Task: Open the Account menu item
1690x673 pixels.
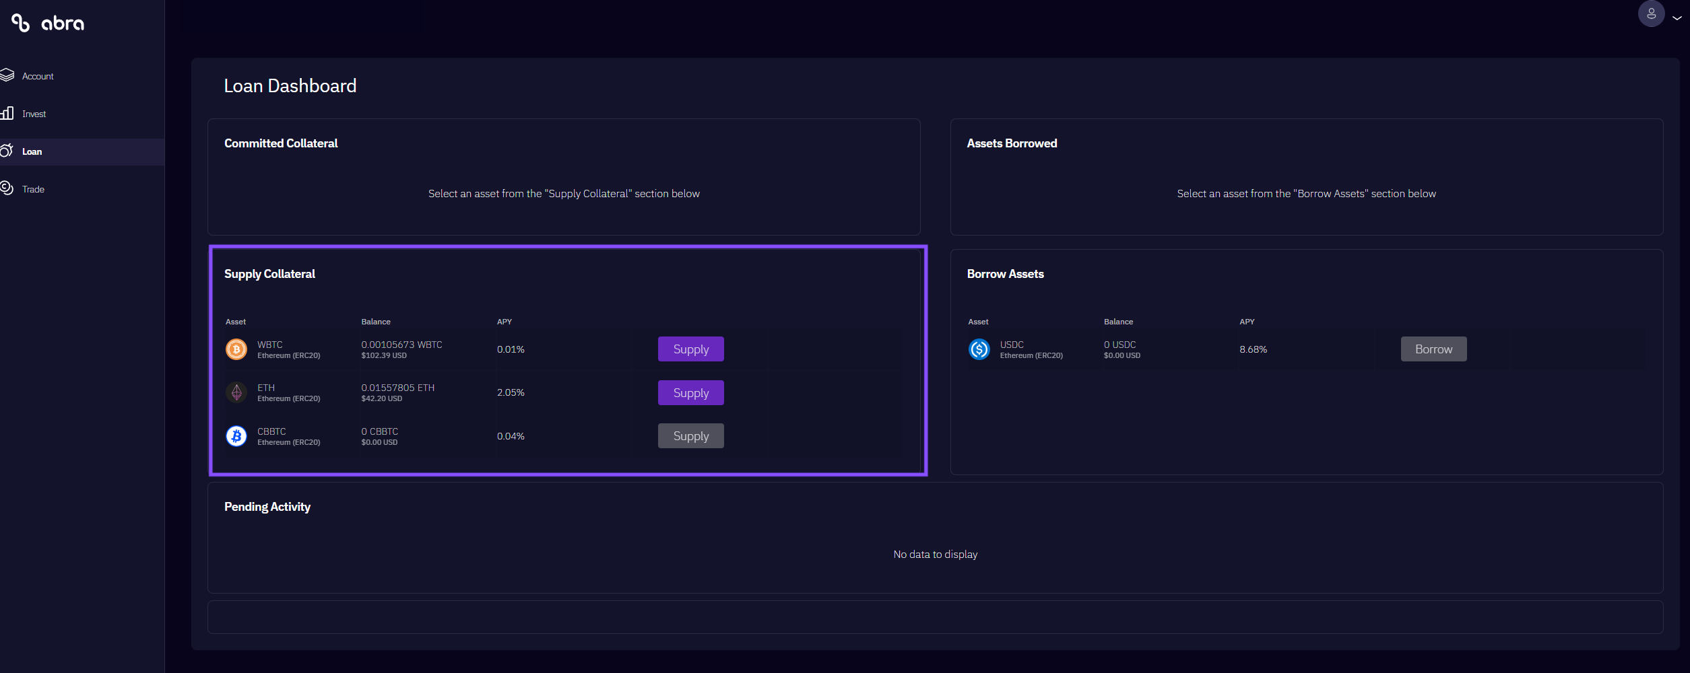Action: pos(82,76)
